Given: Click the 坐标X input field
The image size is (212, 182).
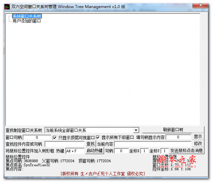Looking at the screenshot, I should click(x=144, y=151).
